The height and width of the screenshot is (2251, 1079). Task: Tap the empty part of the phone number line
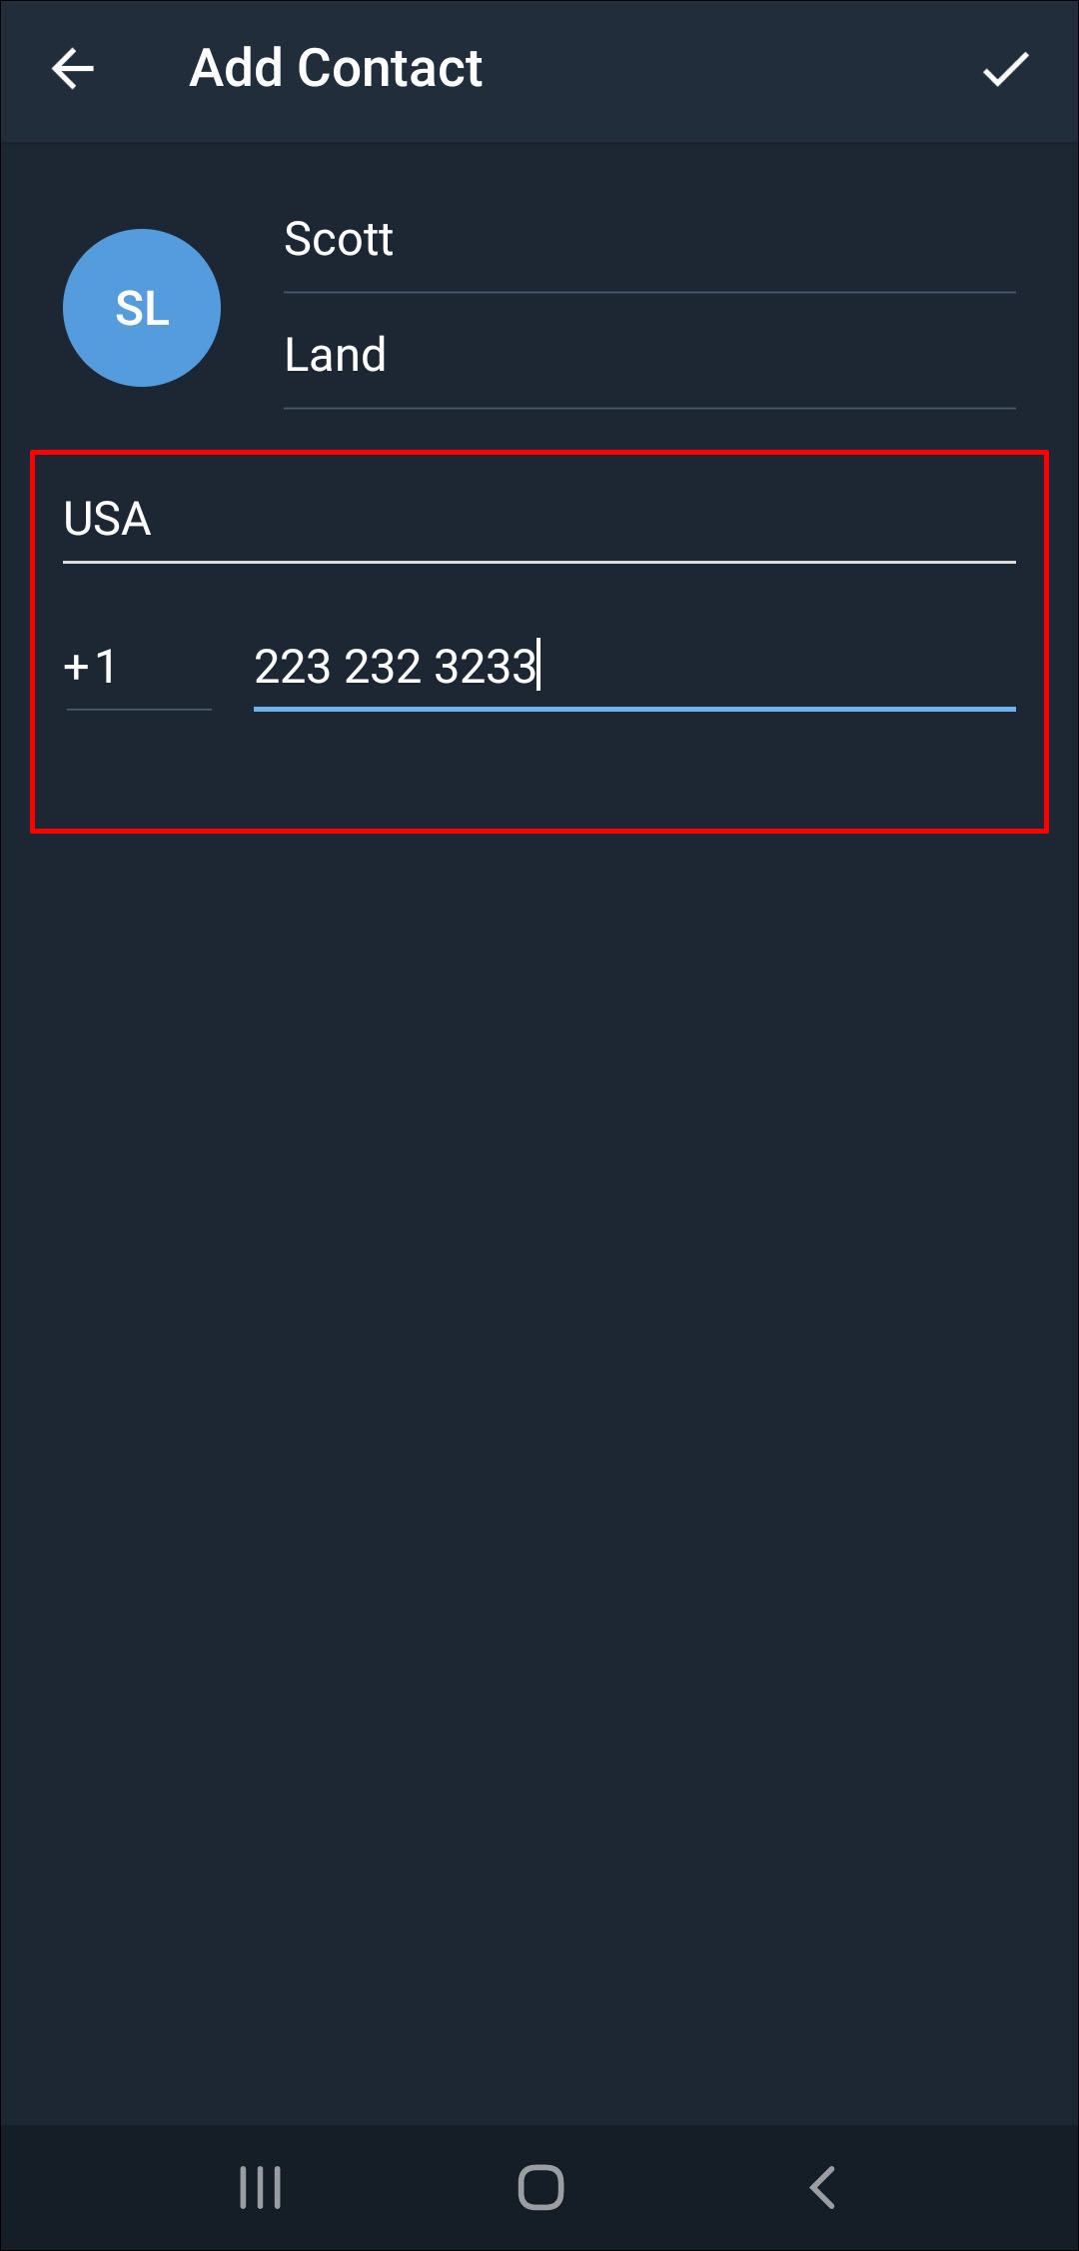[779, 667]
